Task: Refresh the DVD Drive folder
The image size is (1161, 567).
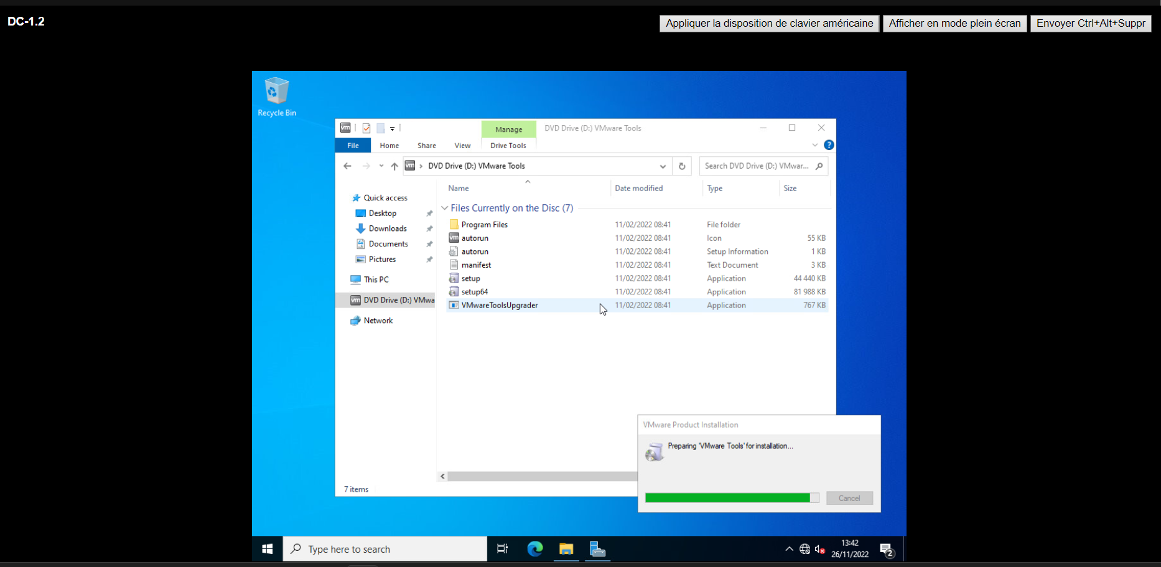Action: [x=682, y=166]
